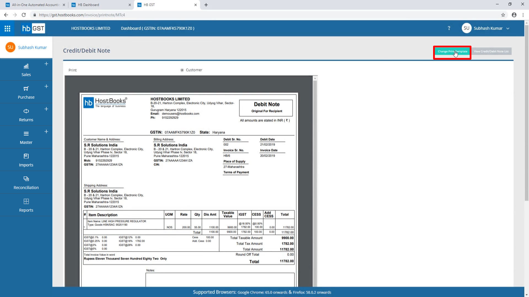The height and width of the screenshot is (297, 529).
Task: Click the Sales sidebar icon
Action: click(x=26, y=66)
